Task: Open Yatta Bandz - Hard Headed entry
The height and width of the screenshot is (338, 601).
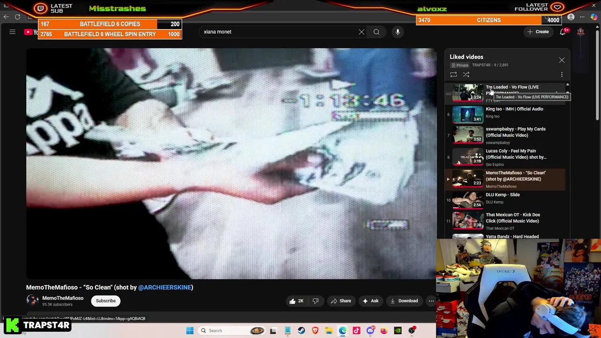Action: pyautogui.click(x=505, y=237)
